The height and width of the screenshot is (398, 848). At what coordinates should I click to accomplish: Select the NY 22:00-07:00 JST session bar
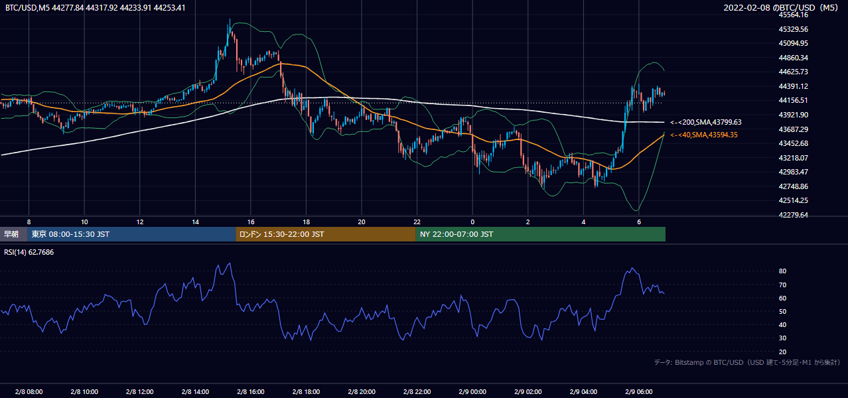tap(541, 234)
